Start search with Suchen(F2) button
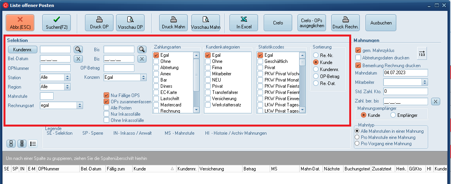This screenshot has width=451, height=184. (x=56, y=23)
